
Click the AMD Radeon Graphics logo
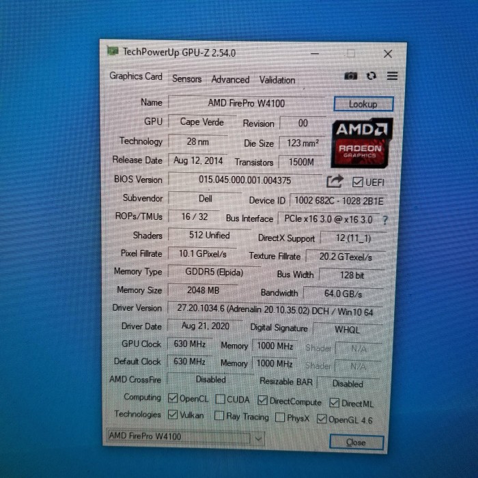pyautogui.click(x=361, y=142)
